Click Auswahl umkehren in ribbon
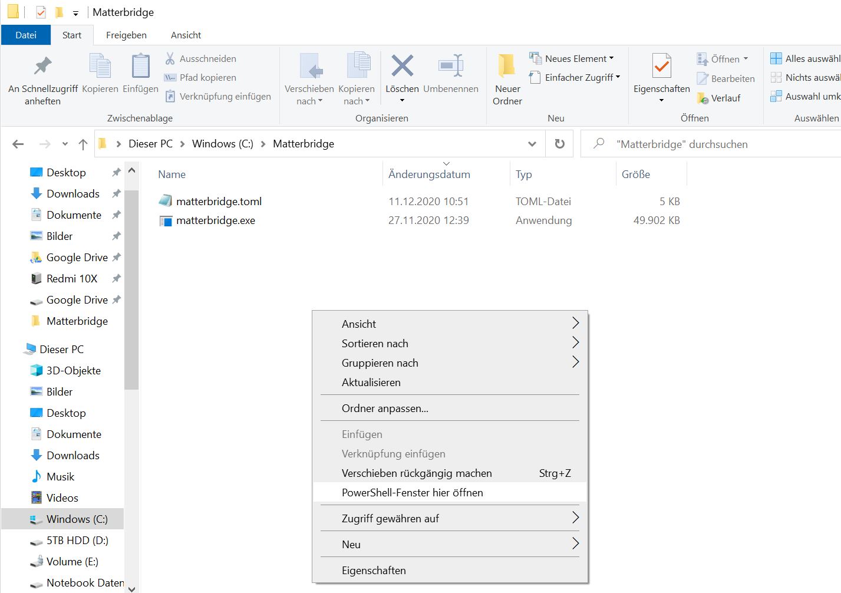The image size is (841, 593). click(x=805, y=96)
